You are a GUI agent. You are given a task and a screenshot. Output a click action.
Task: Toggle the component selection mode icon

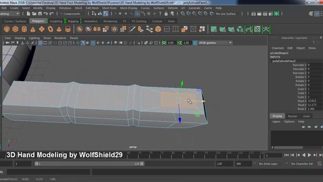click(x=105, y=14)
